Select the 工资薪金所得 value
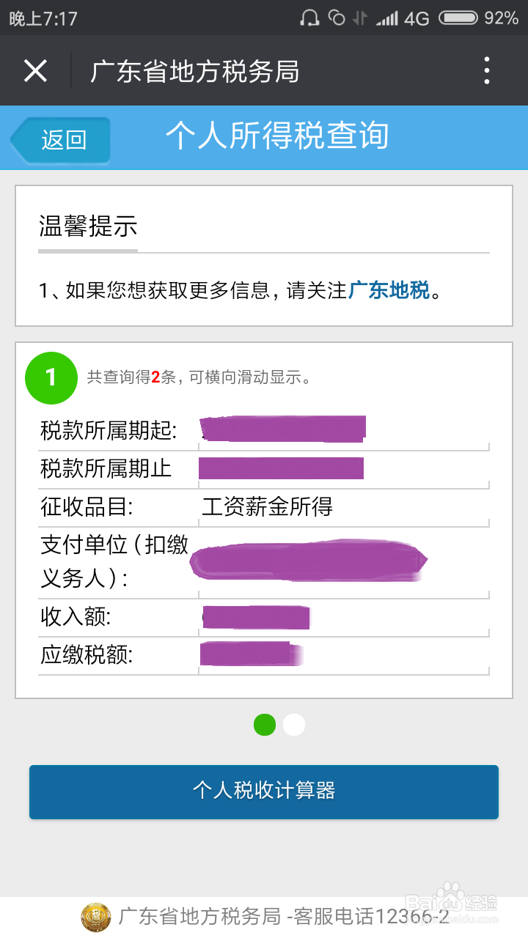 coord(267,506)
